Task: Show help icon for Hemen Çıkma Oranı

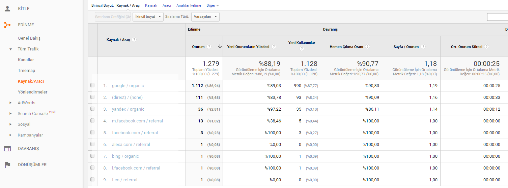Action: pyautogui.click(x=368, y=47)
